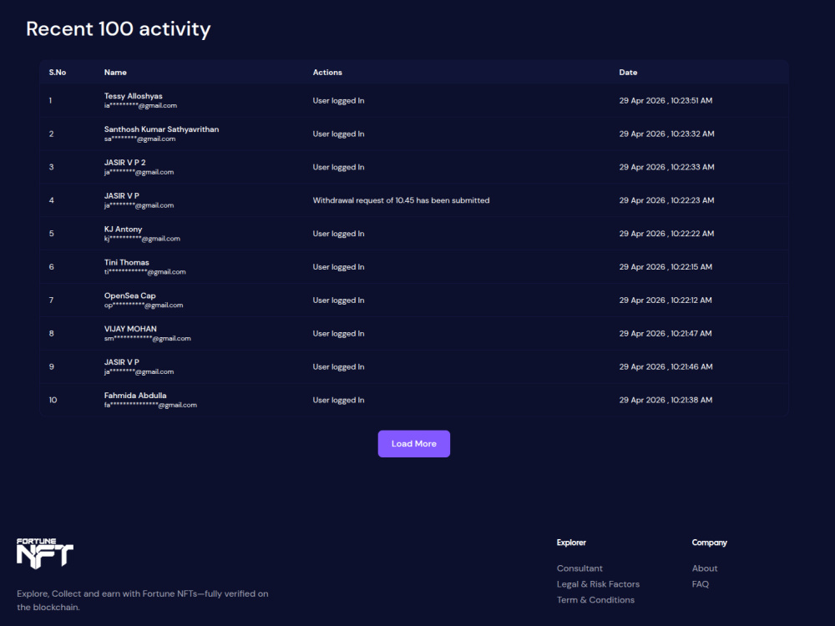Image resolution: width=835 pixels, height=626 pixels.
Task: Select the Name column header
Action: (x=115, y=73)
